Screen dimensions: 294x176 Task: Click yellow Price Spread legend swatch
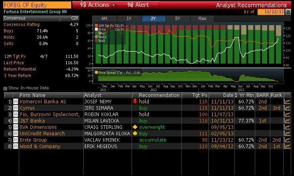[96, 72]
